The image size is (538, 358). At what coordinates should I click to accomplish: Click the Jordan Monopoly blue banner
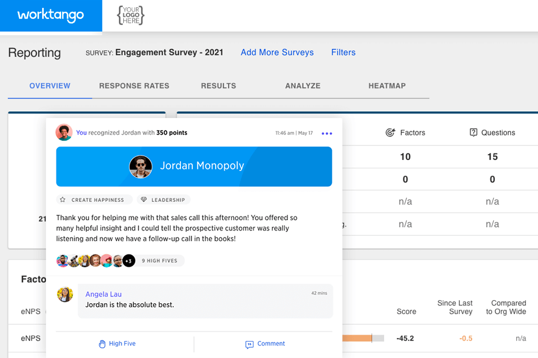click(194, 167)
